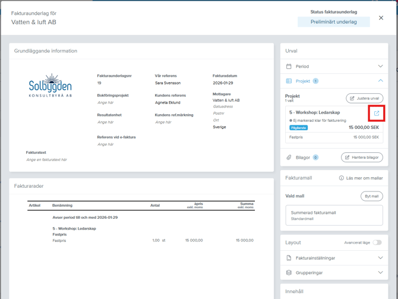Collapse the Projekt section
The width and height of the screenshot is (398, 299).
380,81
